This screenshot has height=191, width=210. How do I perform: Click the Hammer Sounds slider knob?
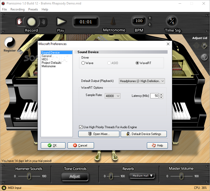[29, 176]
